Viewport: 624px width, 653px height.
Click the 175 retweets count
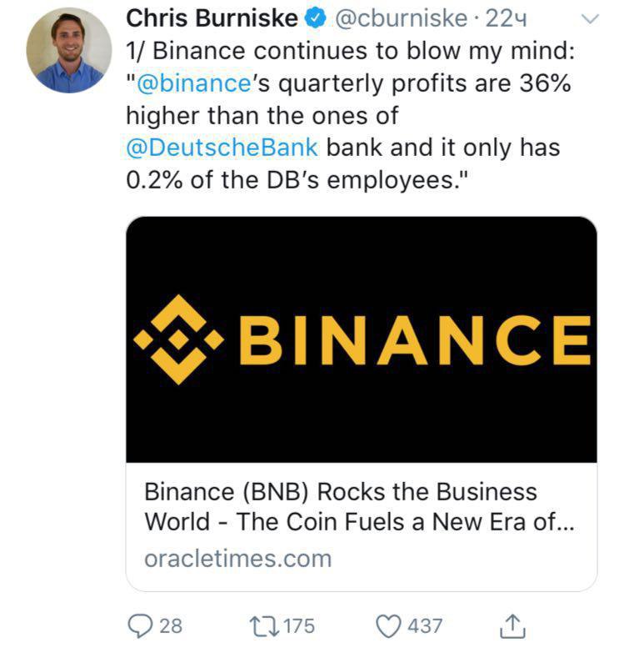tap(299, 626)
